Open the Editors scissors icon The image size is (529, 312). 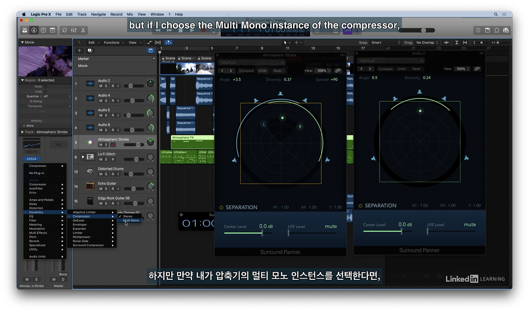pyautogui.click(x=83, y=30)
